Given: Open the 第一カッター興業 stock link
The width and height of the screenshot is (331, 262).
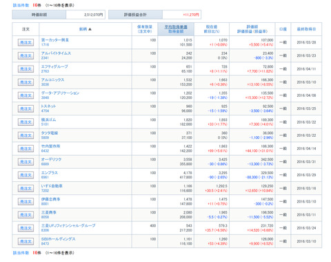Looking at the screenshot, I should click(55, 40).
